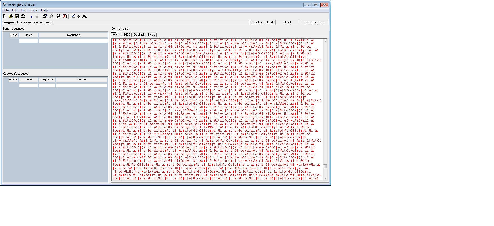This screenshot has height=226, width=494.
Task: Select the empty Name cell in Receive Sequences
Action: [x=28, y=85]
